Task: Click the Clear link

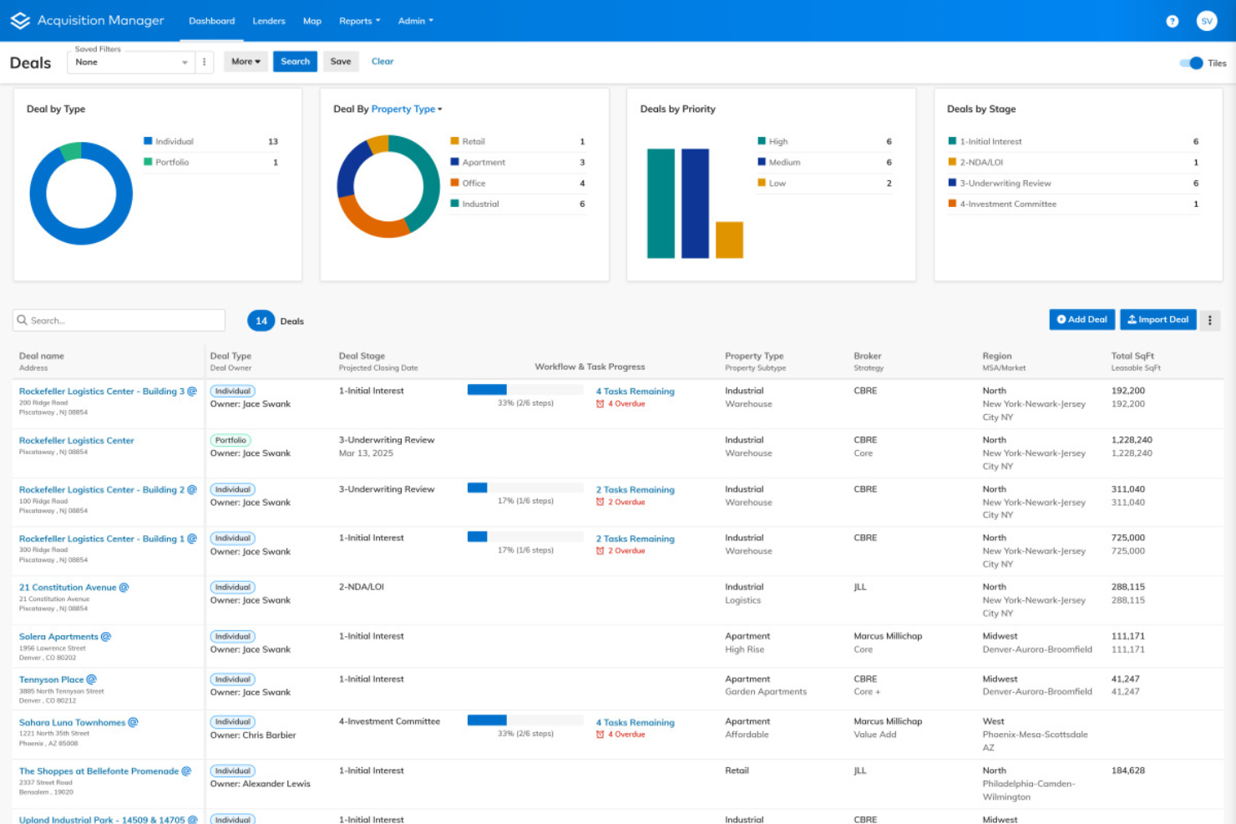Action: click(x=382, y=61)
